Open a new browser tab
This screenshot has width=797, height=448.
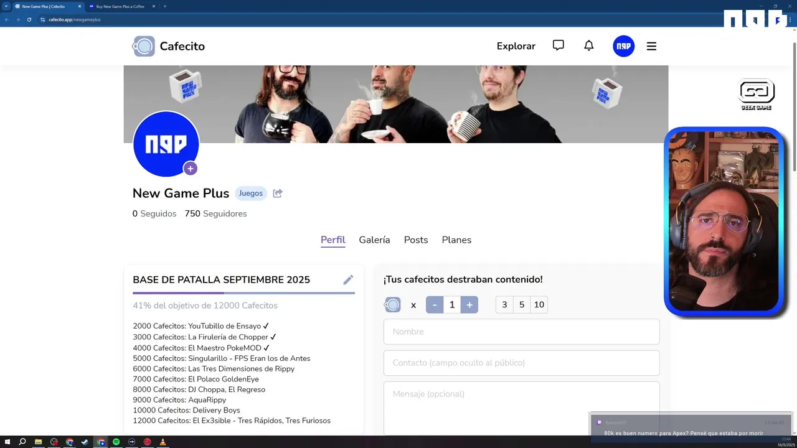(x=164, y=6)
